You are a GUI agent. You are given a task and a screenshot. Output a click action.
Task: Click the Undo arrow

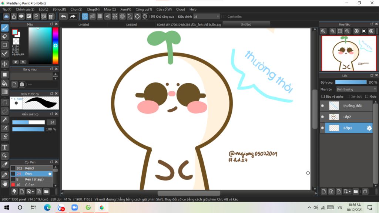[63, 16]
